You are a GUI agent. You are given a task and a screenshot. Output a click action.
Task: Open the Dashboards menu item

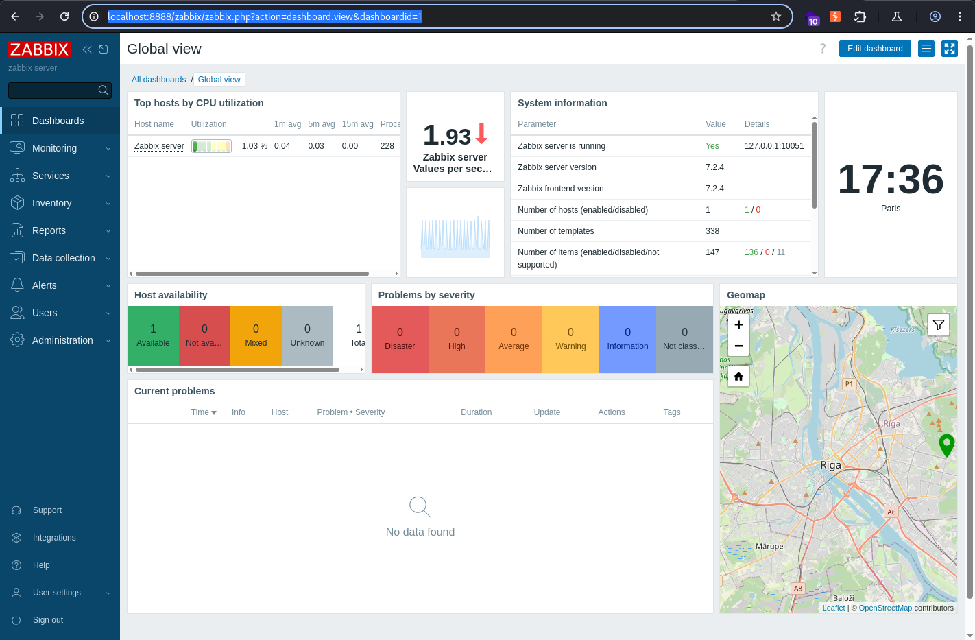(60, 121)
